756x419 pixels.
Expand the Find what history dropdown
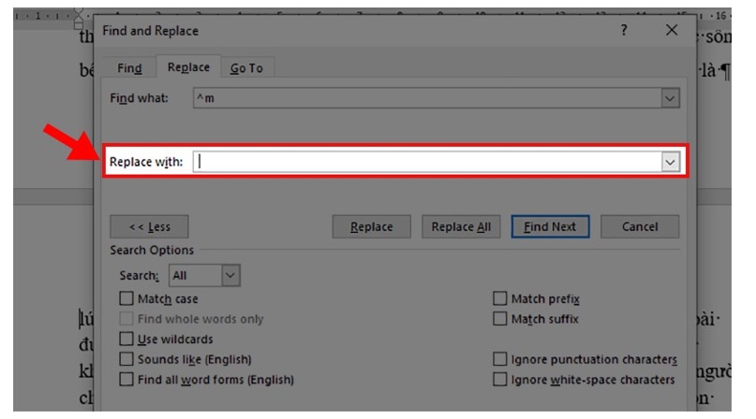point(669,98)
